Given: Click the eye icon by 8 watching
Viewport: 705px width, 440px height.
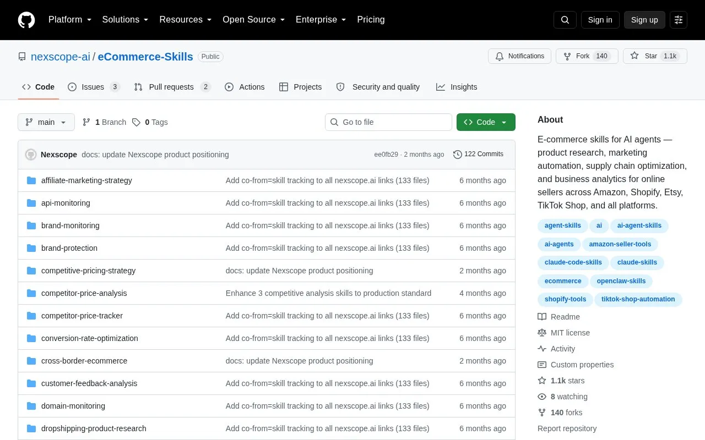Looking at the screenshot, I should pyautogui.click(x=542, y=397).
